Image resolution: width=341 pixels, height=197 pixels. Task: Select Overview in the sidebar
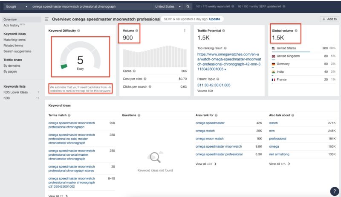(21, 20)
